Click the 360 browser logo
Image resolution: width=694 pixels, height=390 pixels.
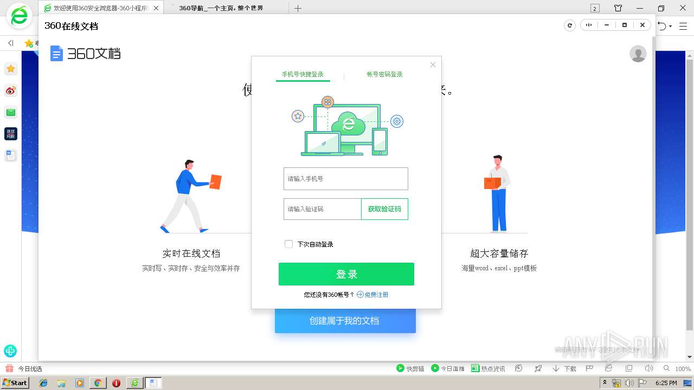20,16
